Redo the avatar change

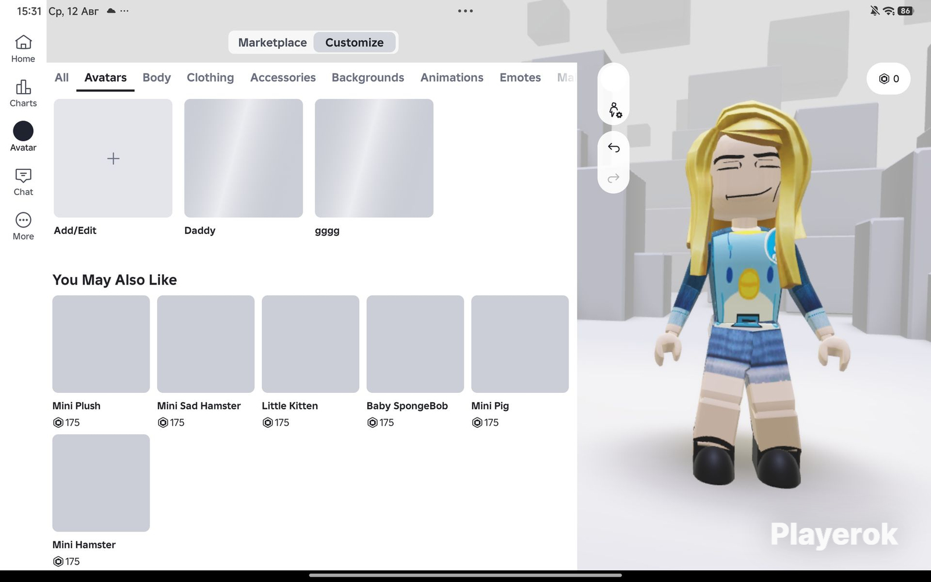point(613,178)
